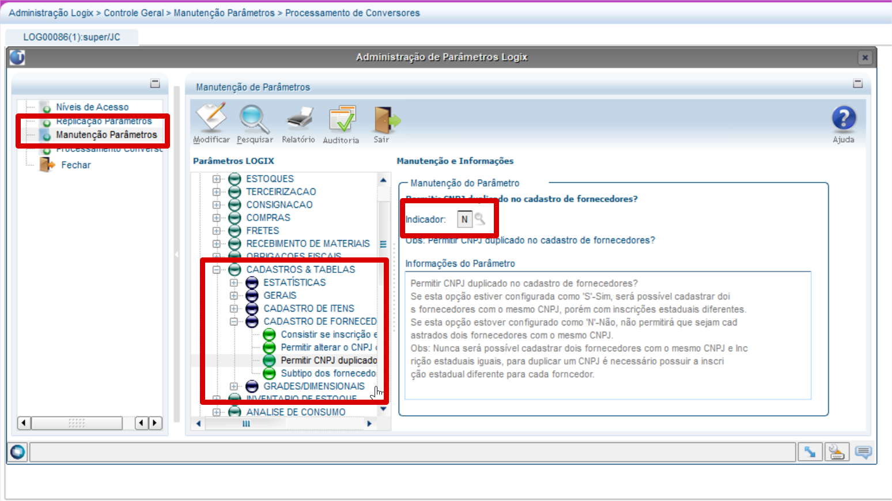This screenshot has height=501, width=892.
Task: Expand the ESTATÍSTICAS subnode
Action: (x=234, y=282)
